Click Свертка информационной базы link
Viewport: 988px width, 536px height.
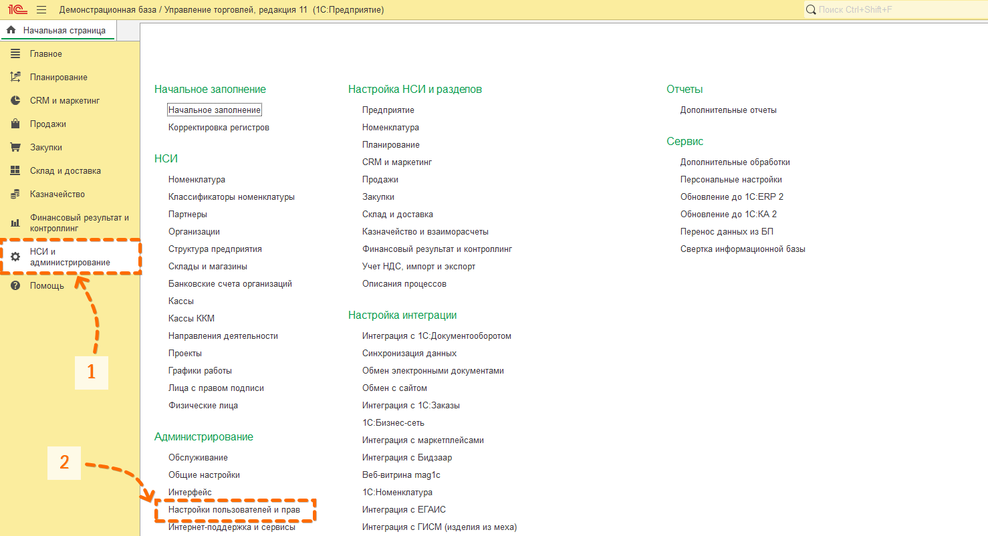click(x=742, y=249)
